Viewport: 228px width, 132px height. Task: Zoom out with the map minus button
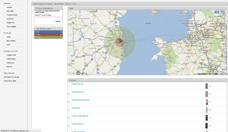click(x=73, y=51)
